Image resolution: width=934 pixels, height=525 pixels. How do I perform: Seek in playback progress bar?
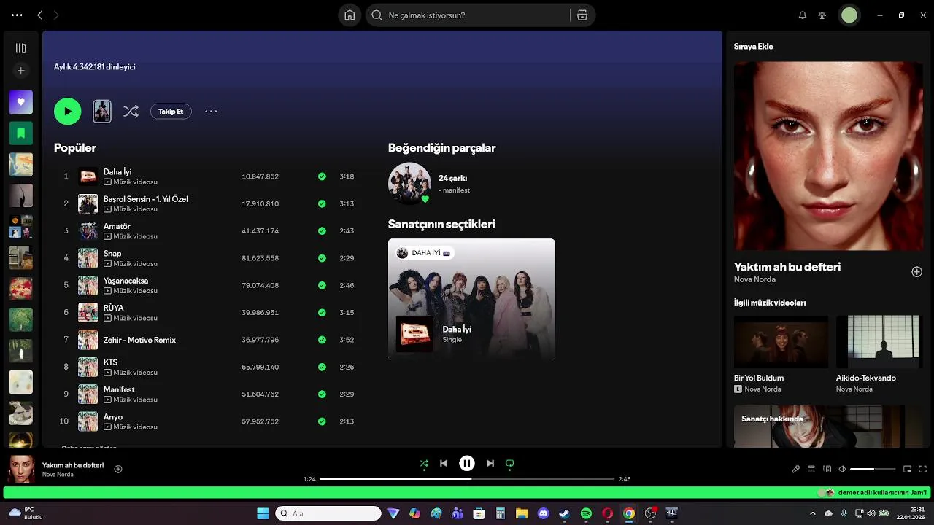[x=467, y=479]
